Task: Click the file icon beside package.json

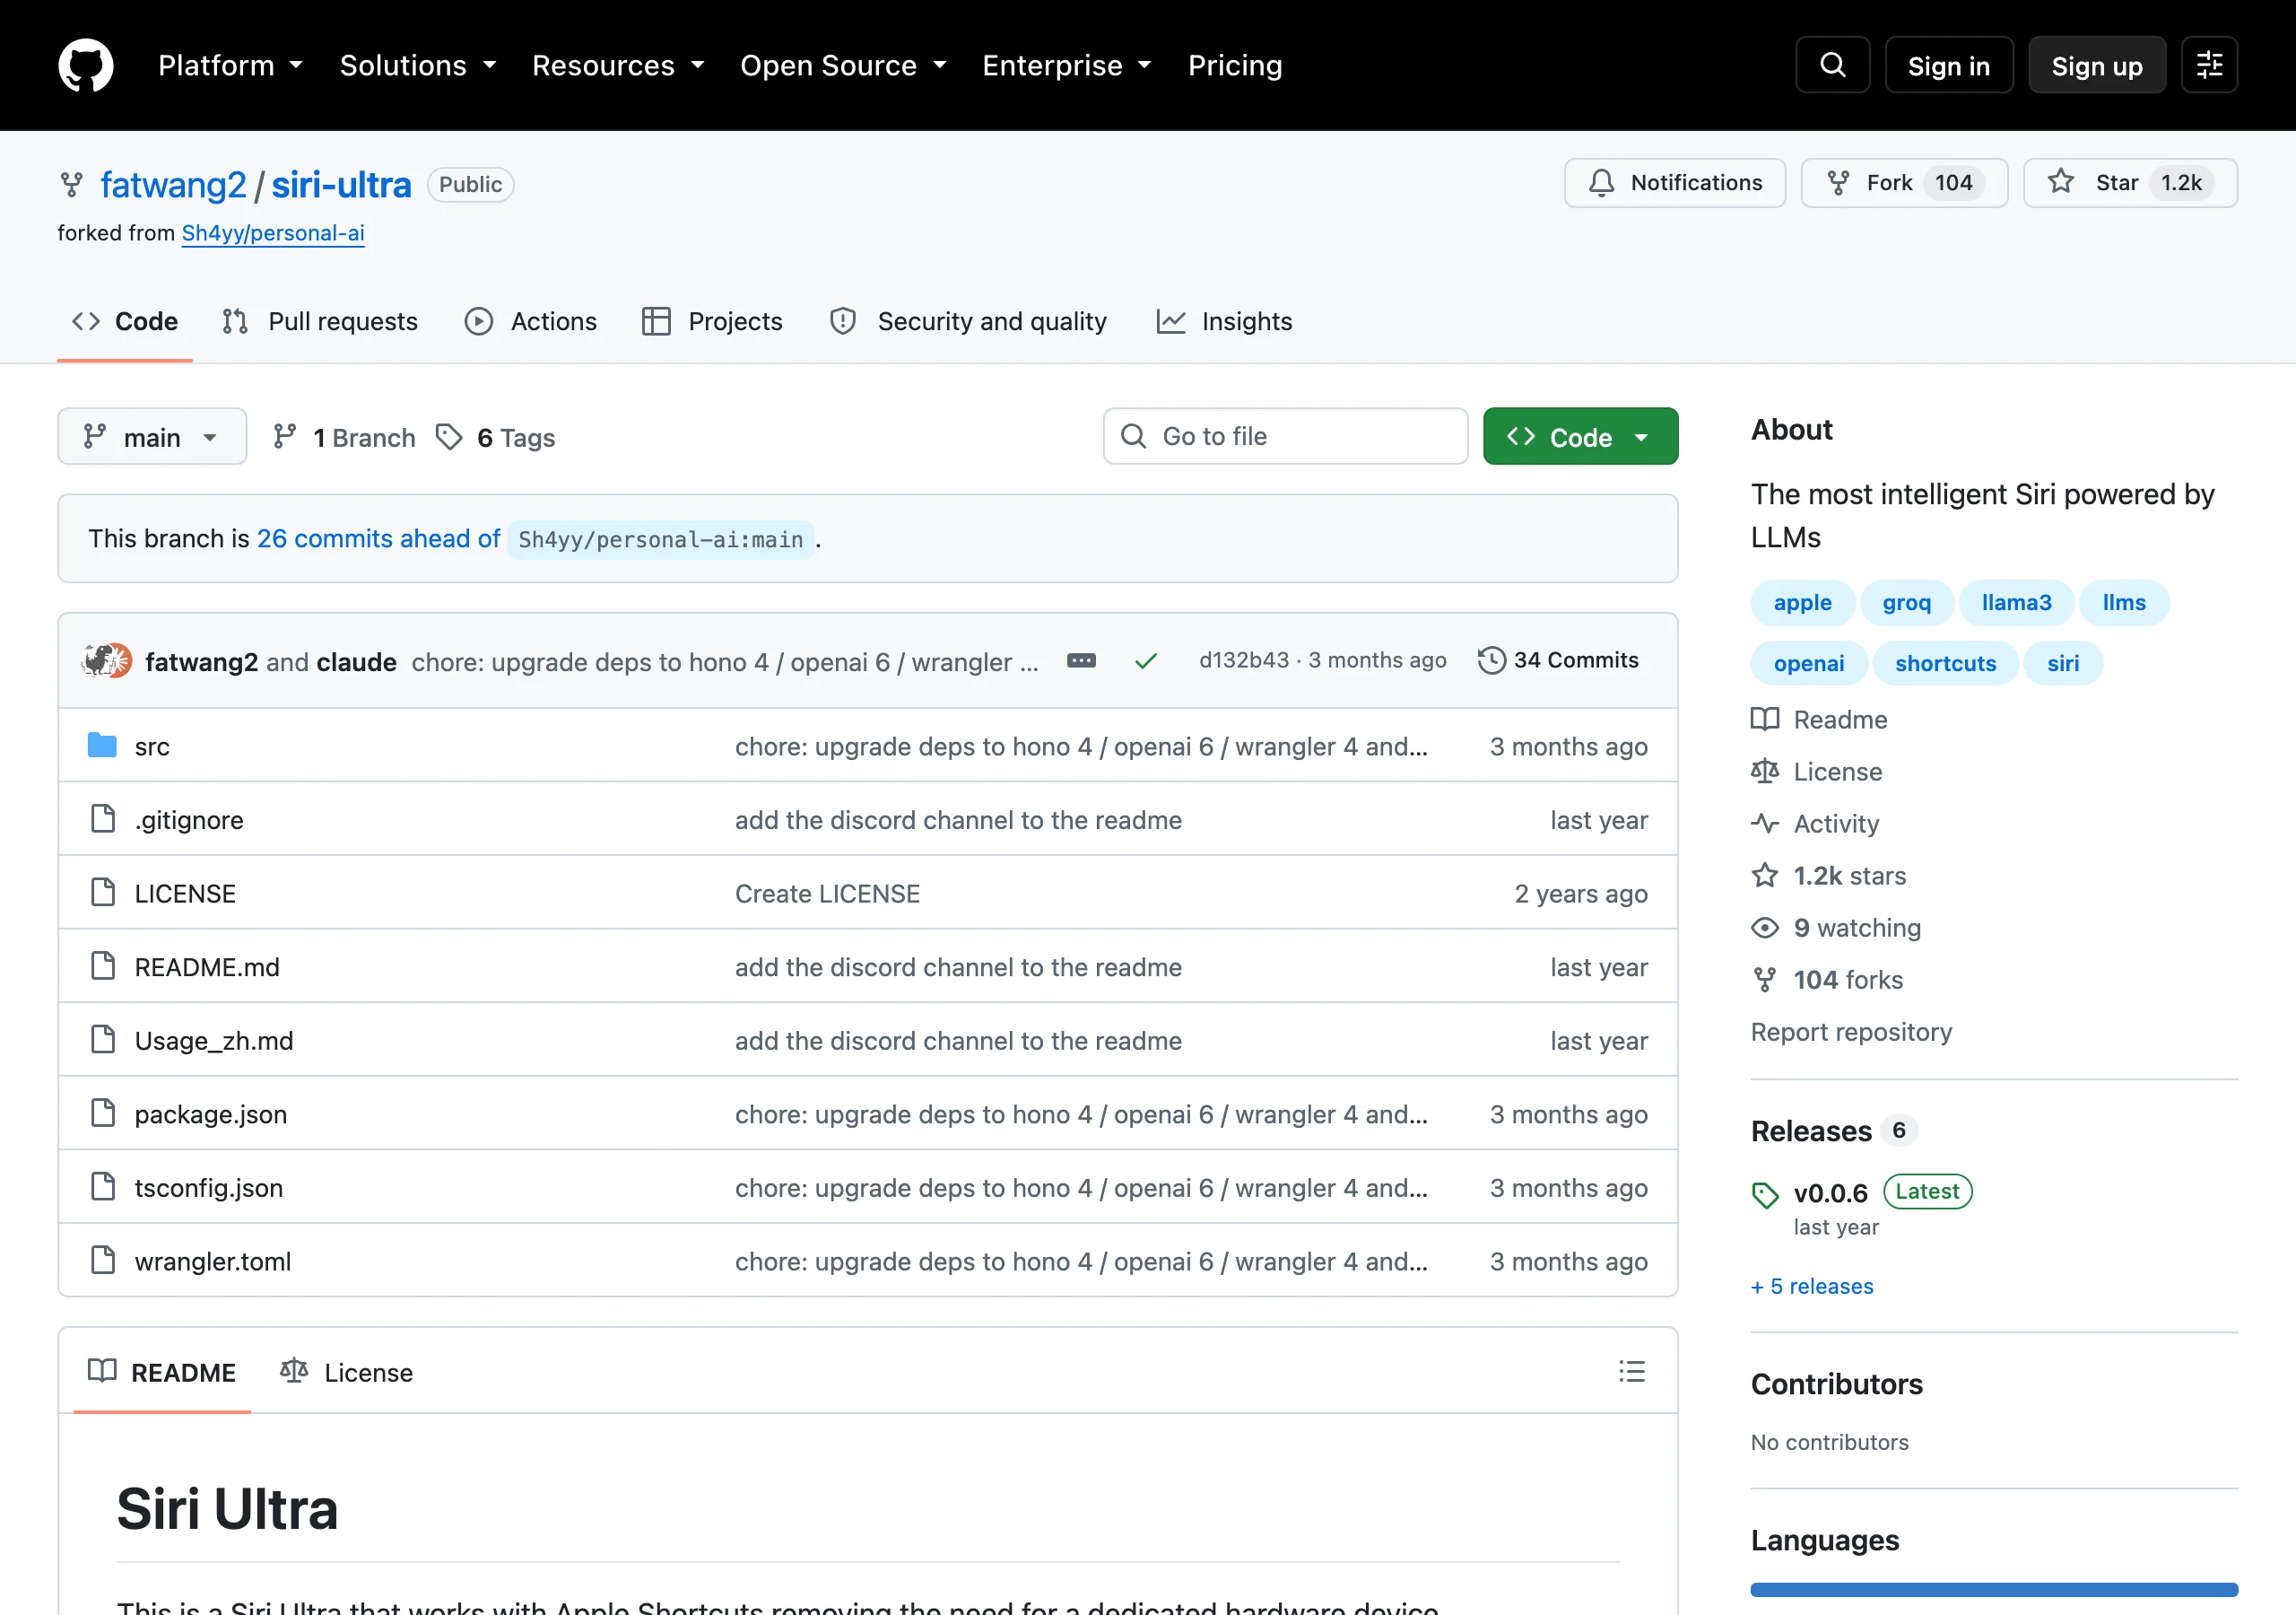Action: pos(102,1113)
